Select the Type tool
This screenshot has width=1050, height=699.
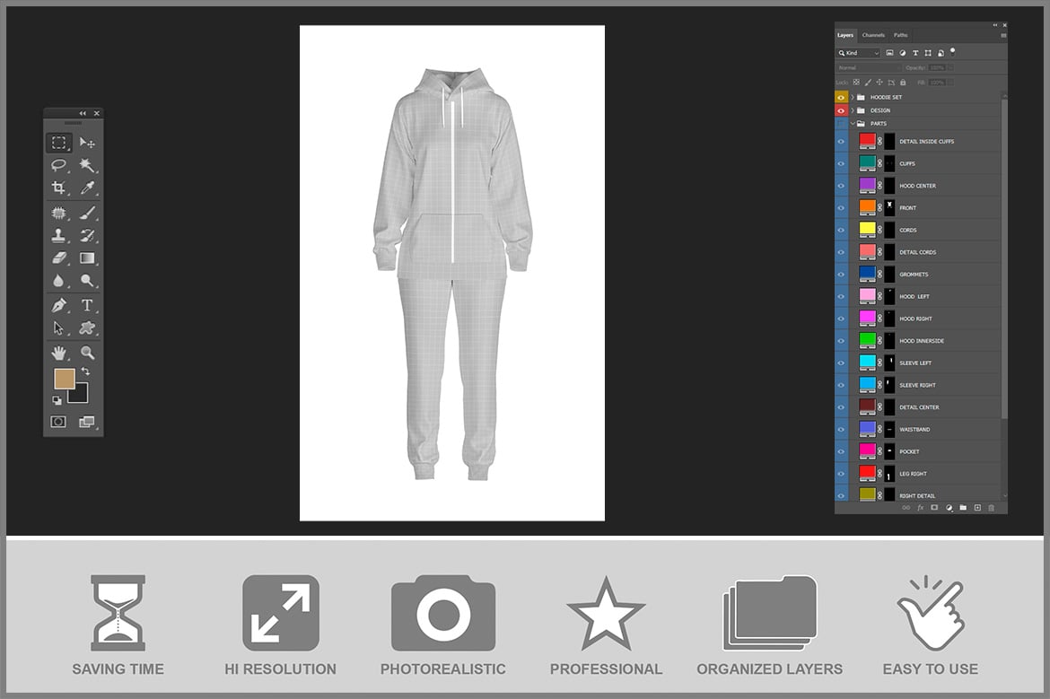[x=87, y=305]
